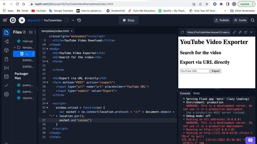Screen dimensions: 257x144
Task: Open the Other Bookmarks folder
Action: pos(243,11)
